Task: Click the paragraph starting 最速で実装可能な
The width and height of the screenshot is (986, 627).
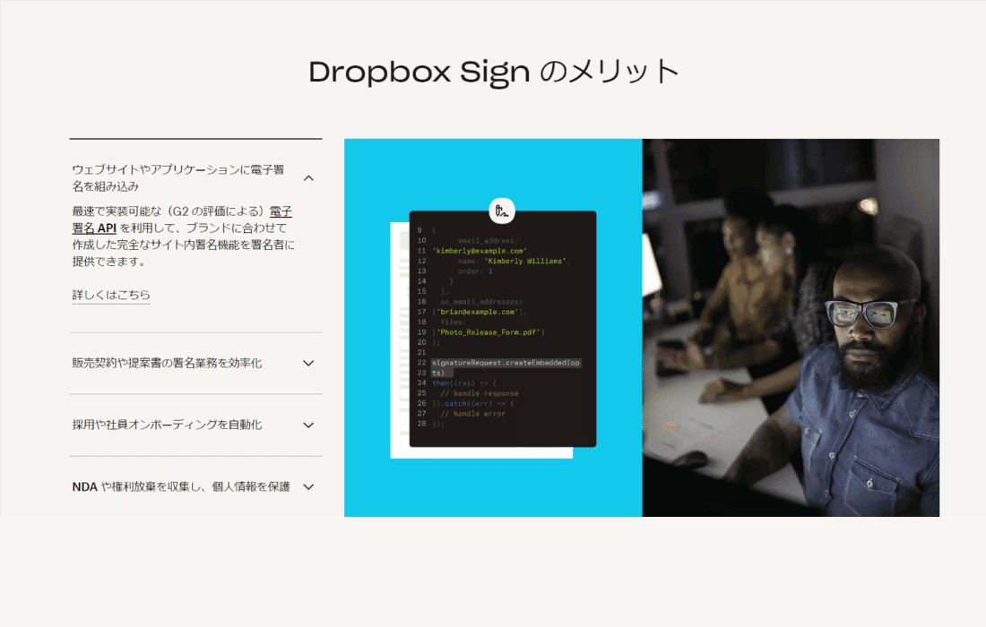Action: tap(183, 236)
